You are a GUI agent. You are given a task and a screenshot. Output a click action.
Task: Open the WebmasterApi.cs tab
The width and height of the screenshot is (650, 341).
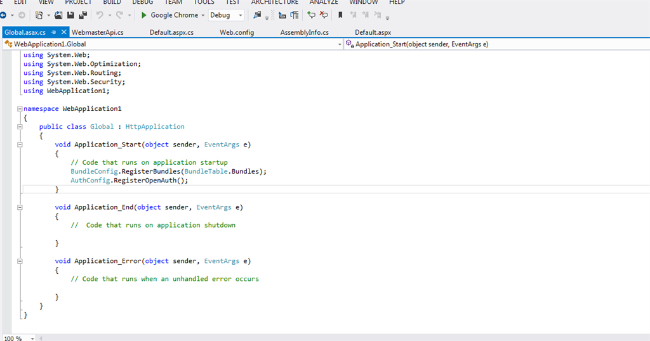(97, 32)
